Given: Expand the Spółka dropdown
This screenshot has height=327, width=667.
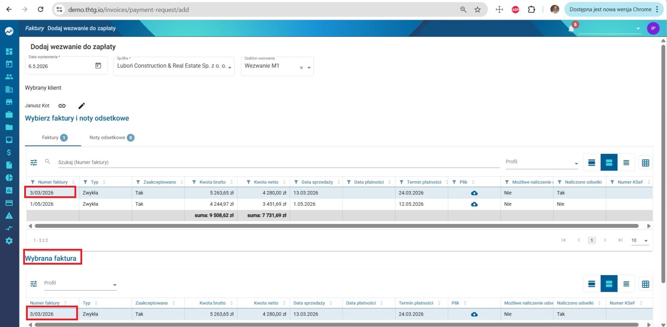Looking at the screenshot, I should 229,67.
